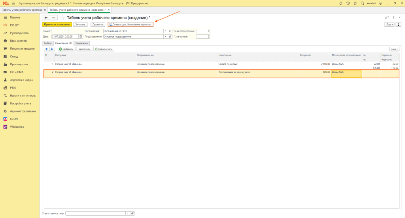Switch to first Табель учета рабочего времени tab
The image size is (405, 218).
[x=22, y=10]
